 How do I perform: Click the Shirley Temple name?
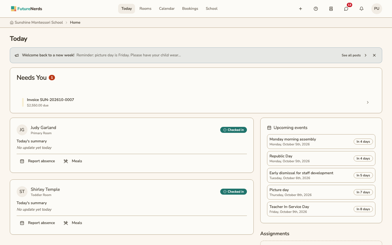45,189
